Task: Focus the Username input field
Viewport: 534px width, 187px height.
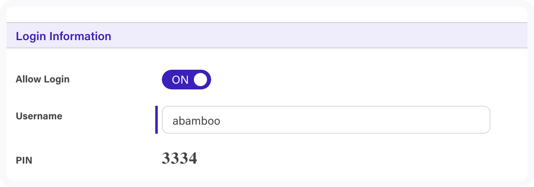Action: (326, 120)
